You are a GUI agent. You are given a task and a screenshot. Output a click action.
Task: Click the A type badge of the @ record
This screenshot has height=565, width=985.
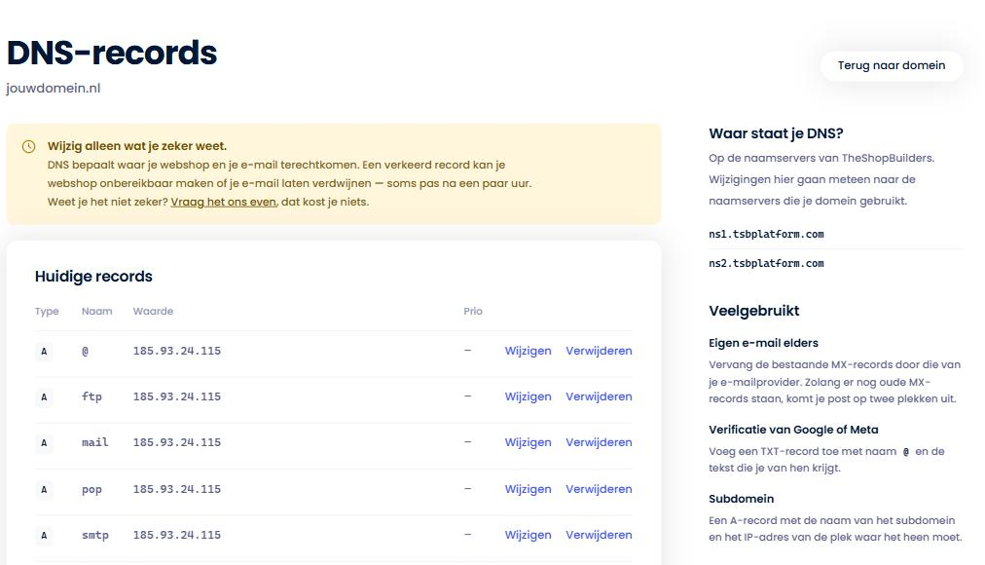tap(44, 352)
